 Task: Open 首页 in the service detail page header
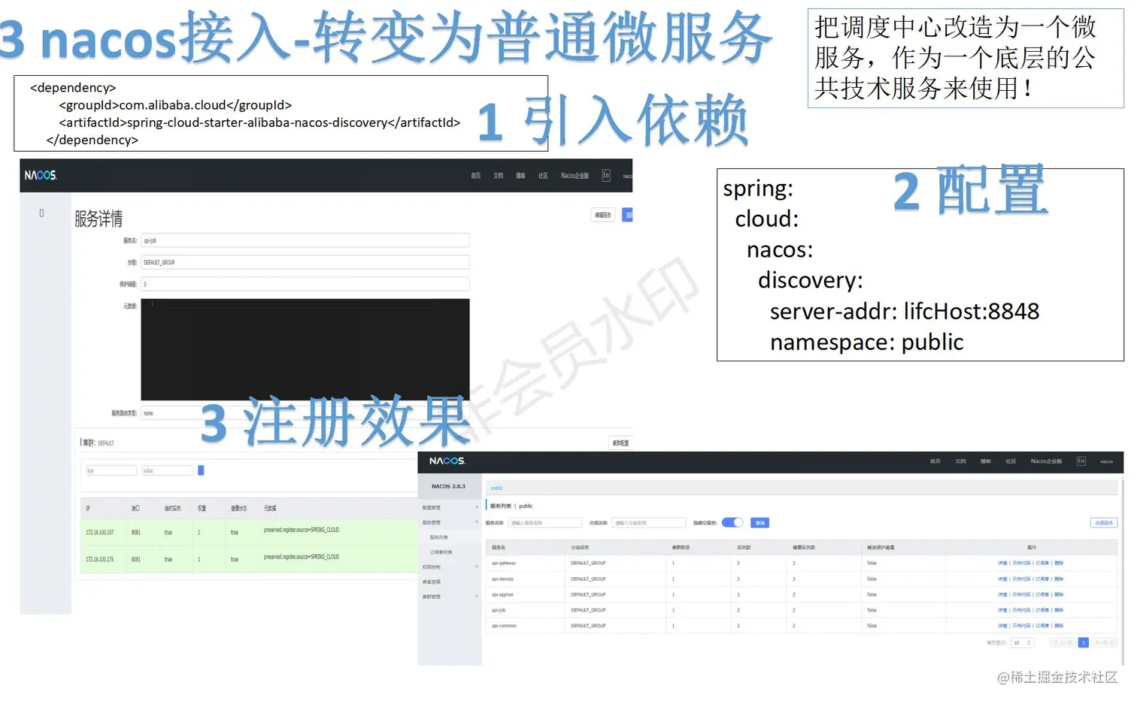tap(476, 176)
